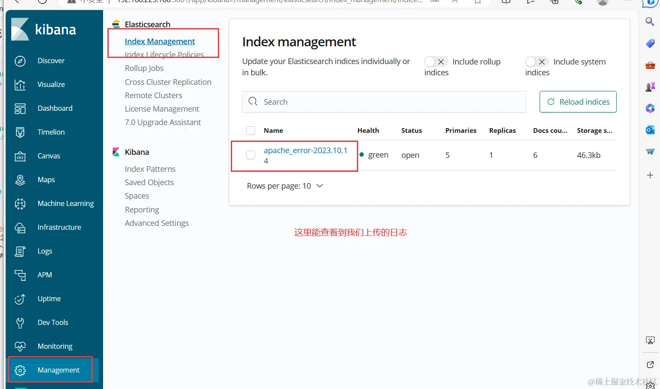
Task: Click the Elasticsearch section logo icon
Action: tap(116, 24)
